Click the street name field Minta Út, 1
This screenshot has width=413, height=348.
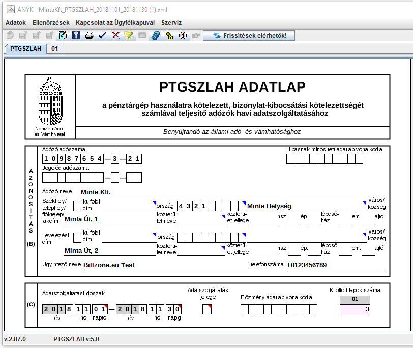click(110, 219)
